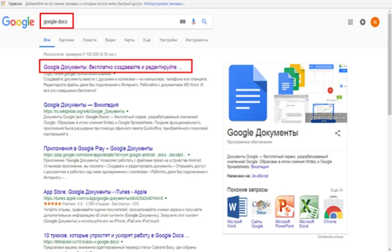The width and height of the screenshot is (392, 252).
Task: Open the stacked Docs Sheets Slides icons image
Action: [292, 79]
